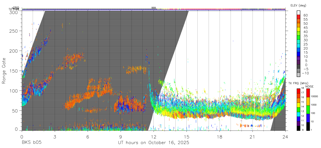
Task: Pick the yellow swatch in the TX FRQ colorbar
Action: coord(298,105)
